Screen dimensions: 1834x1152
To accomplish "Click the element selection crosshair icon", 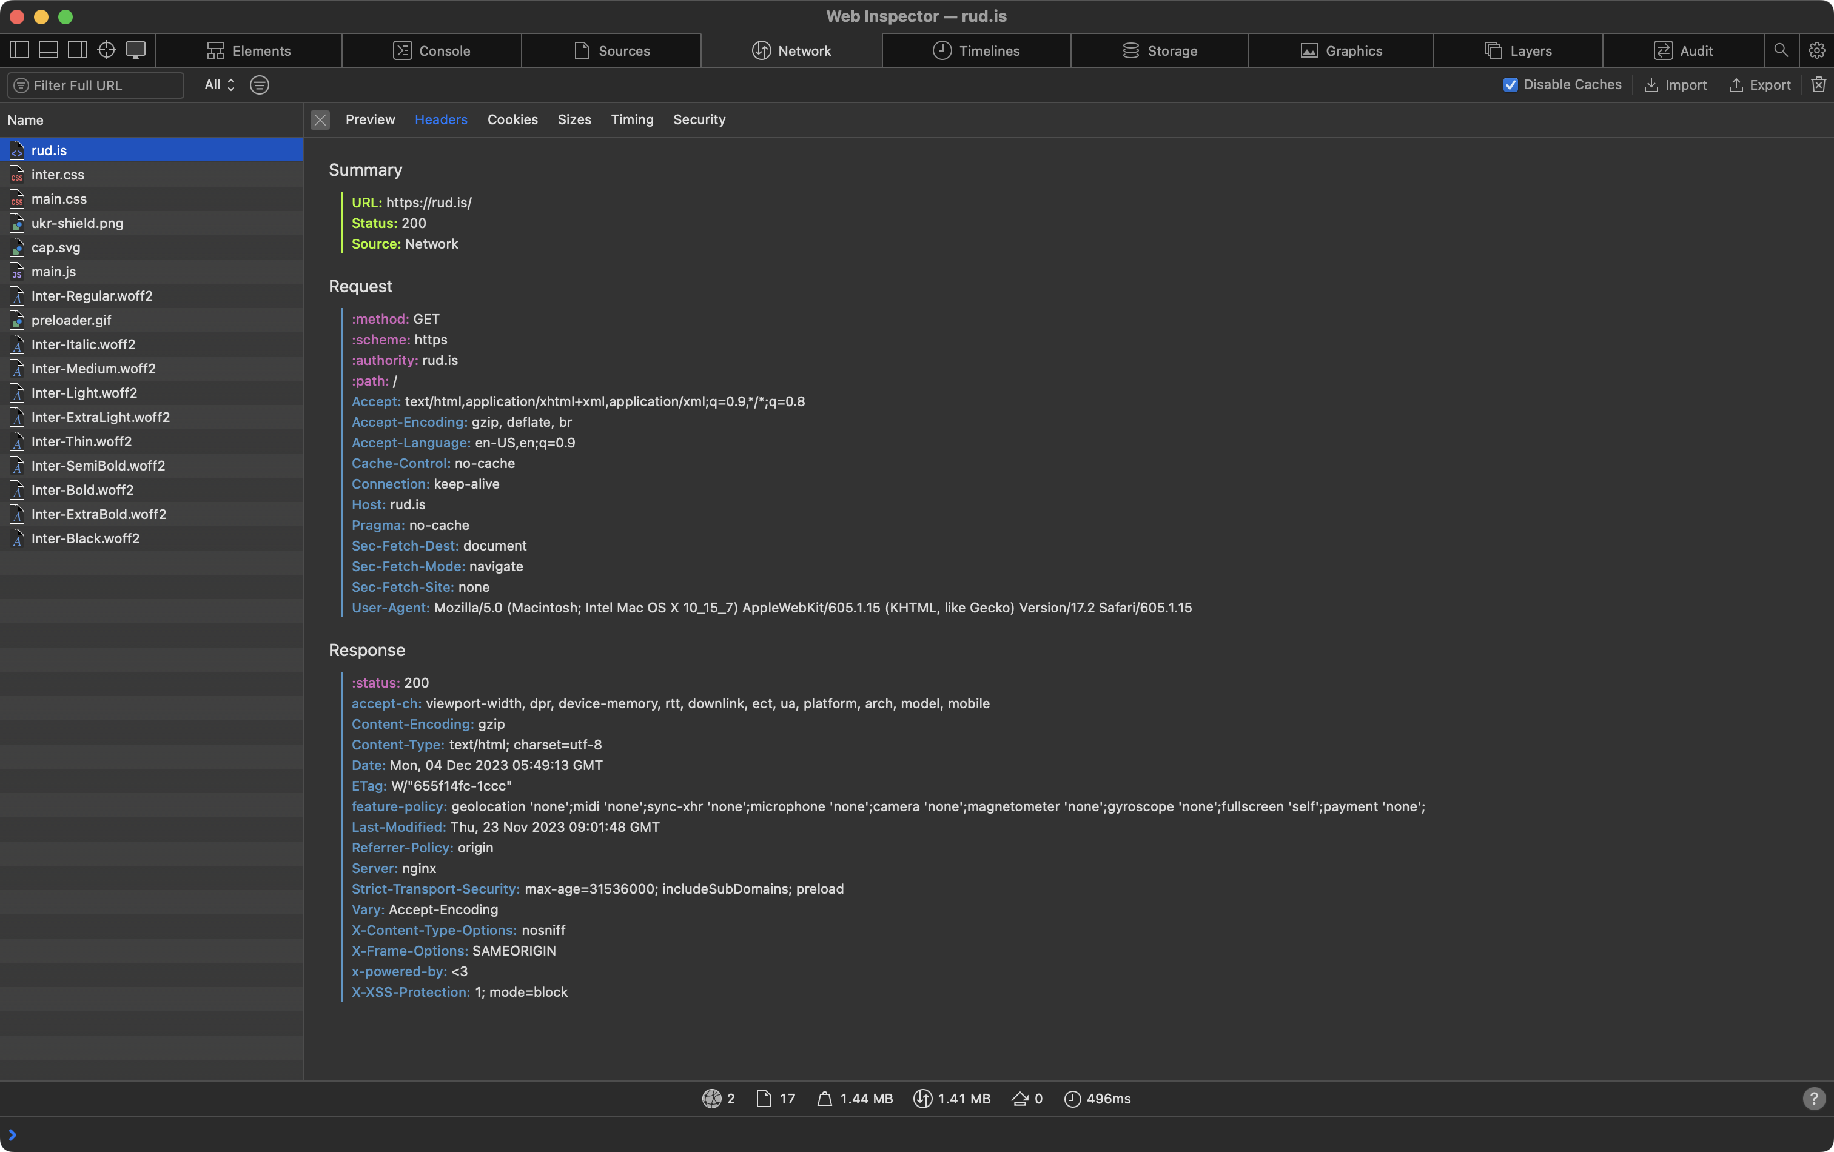I will (x=107, y=50).
